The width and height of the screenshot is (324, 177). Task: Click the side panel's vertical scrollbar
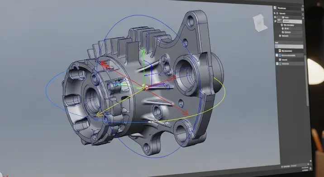[x=306, y=81]
